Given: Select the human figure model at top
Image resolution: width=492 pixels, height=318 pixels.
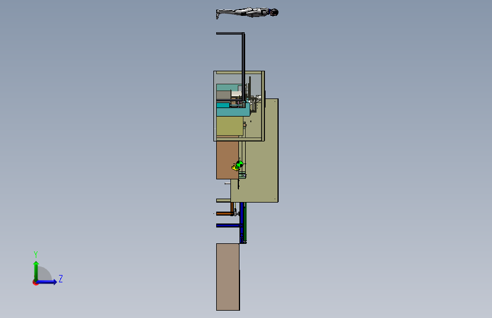Looking at the screenshot, I should tap(247, 13).
